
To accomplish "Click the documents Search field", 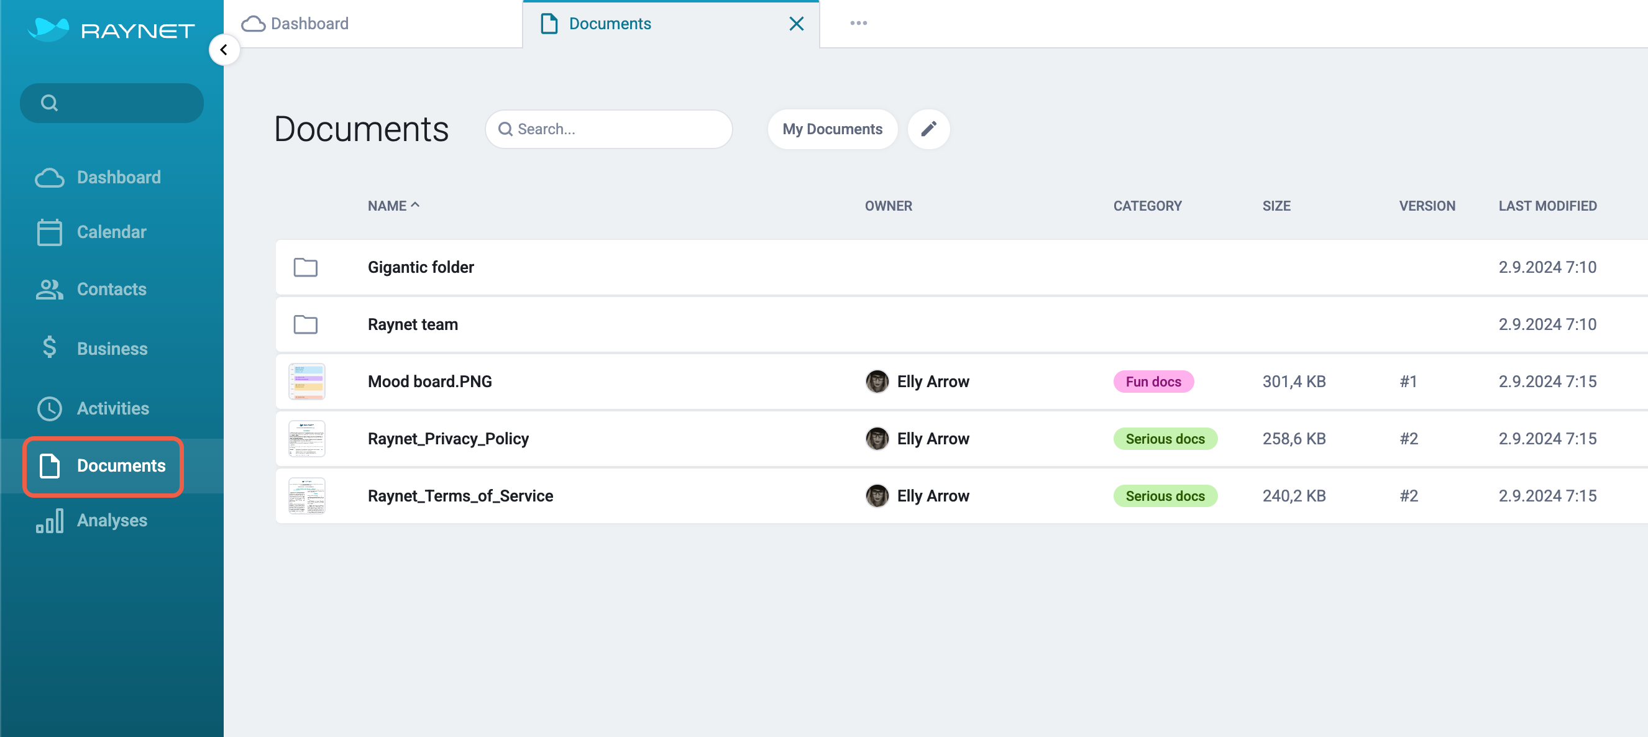I will point(609,129).
